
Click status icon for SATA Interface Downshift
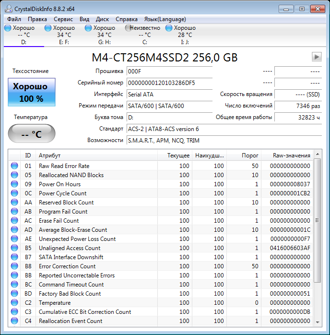[14, 257]
